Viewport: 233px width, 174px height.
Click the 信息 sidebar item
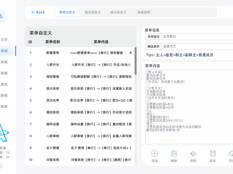pyautogui.click(x=4, y=107)
